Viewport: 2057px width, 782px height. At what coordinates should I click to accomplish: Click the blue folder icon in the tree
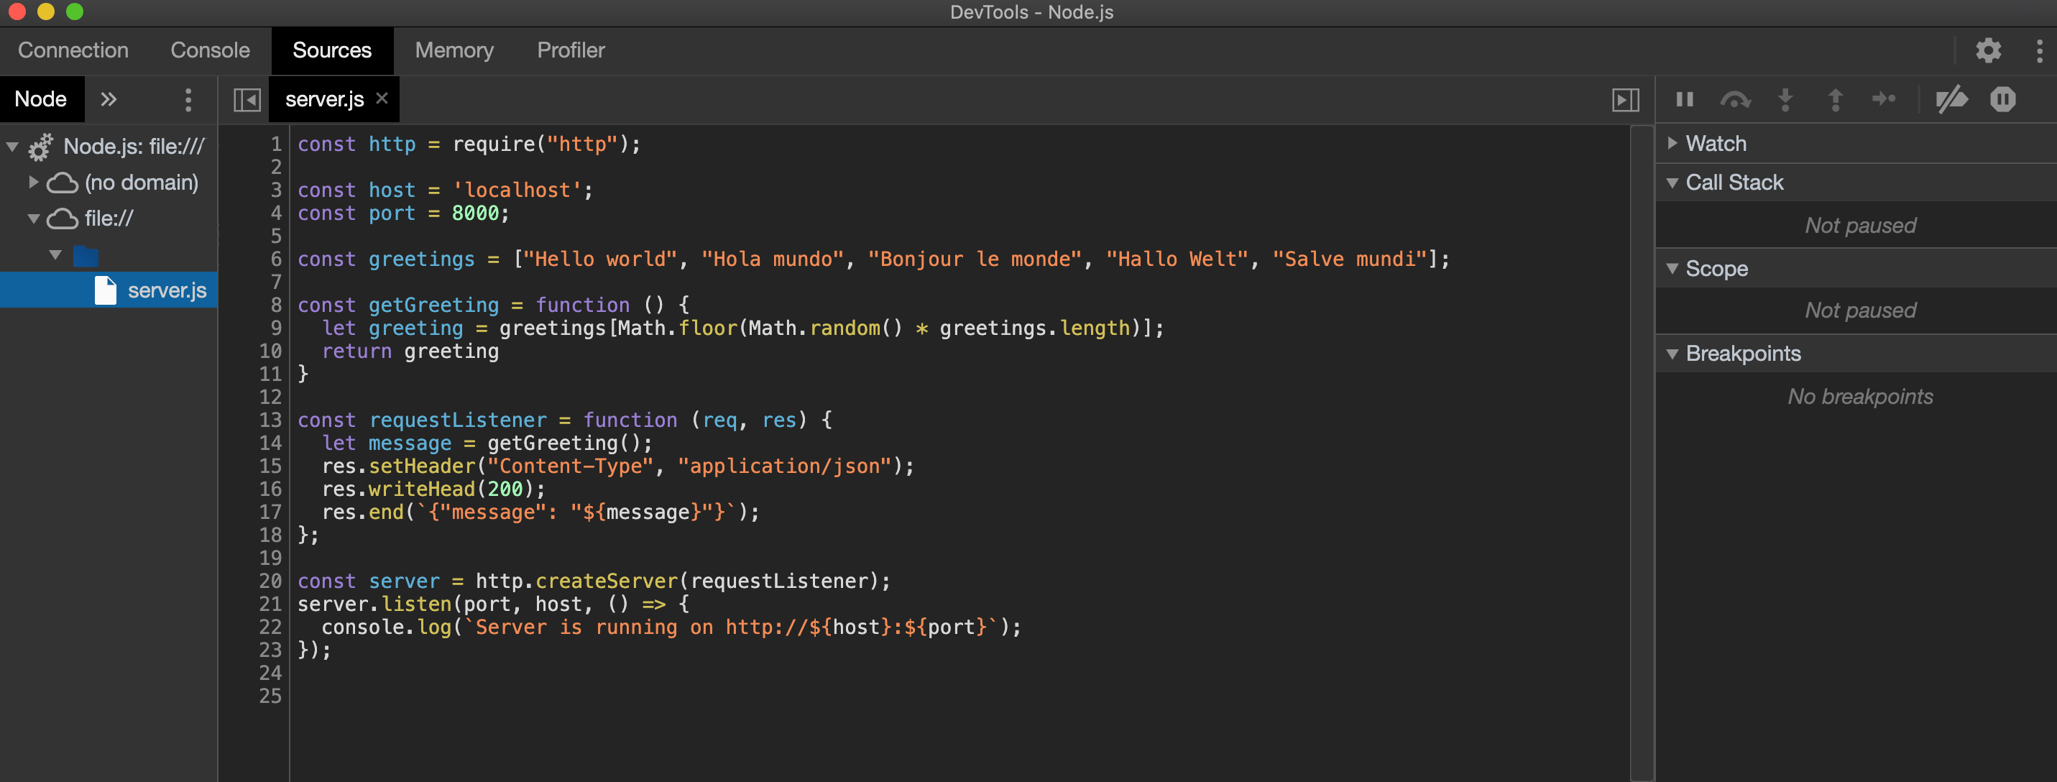pyautogui.click(x=86, y=256)
